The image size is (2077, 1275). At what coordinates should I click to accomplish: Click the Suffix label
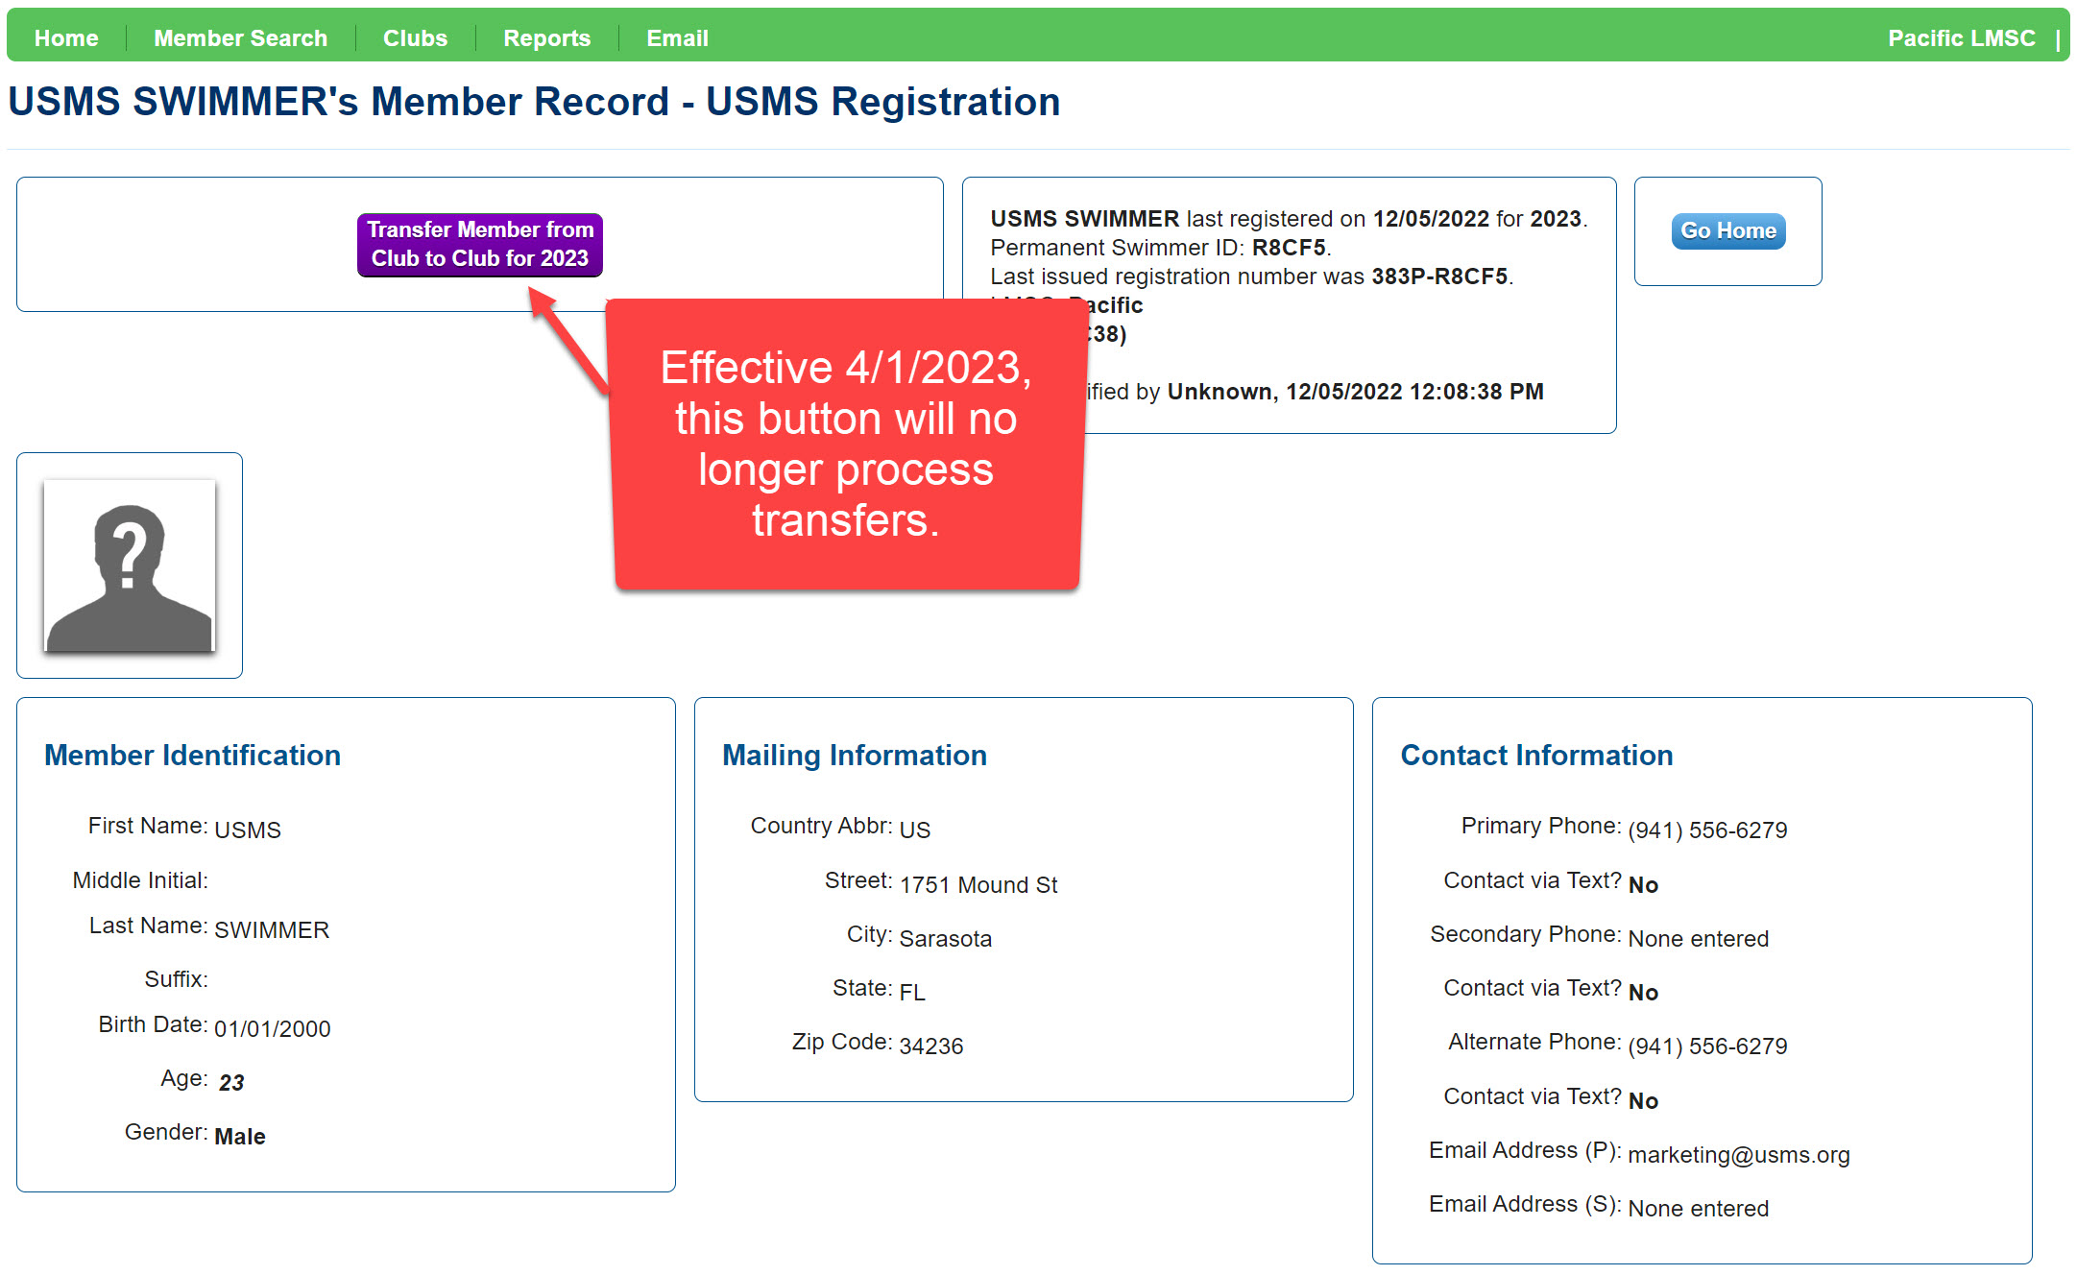176,979
